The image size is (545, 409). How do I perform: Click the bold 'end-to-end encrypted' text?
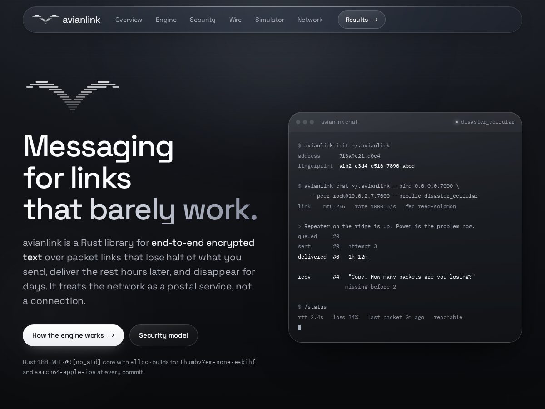coord(203,243)
